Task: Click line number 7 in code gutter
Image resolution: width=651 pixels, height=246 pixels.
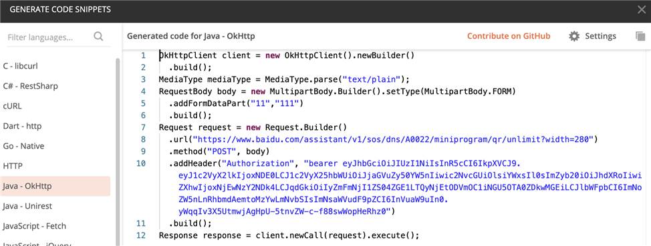Action: tap(143, 127)
